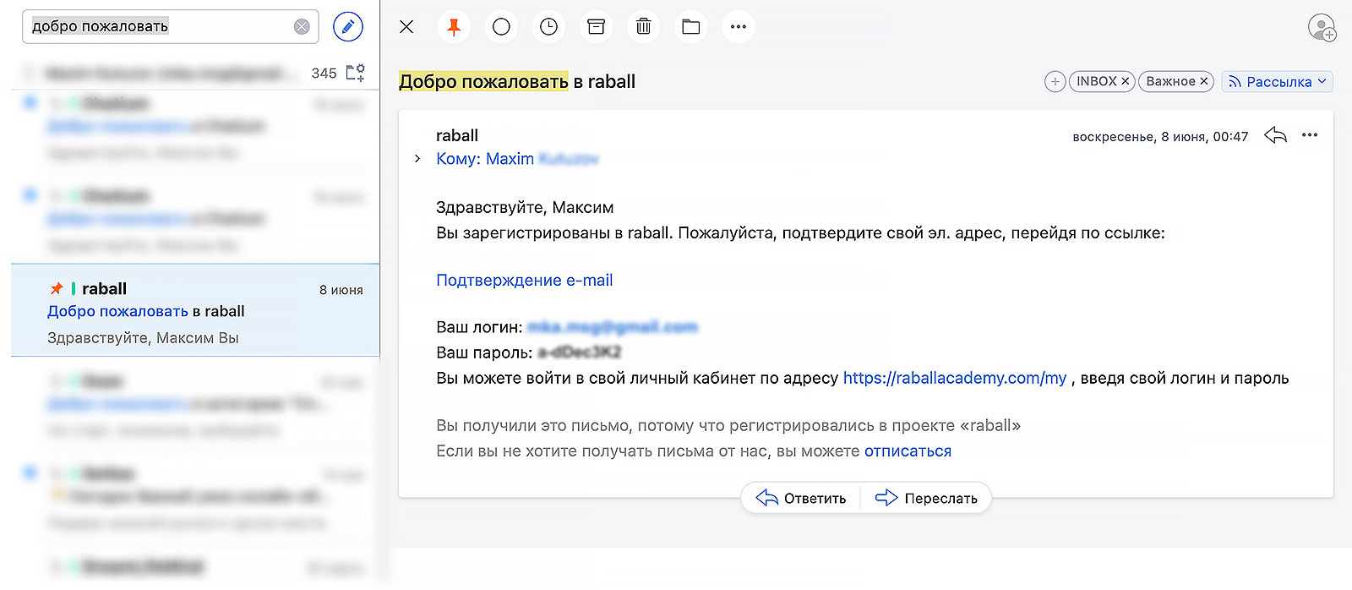The image size is (1352, 590).
Task: Open the Кому: Maxim recipient link
Action: [x=517, y=159]
